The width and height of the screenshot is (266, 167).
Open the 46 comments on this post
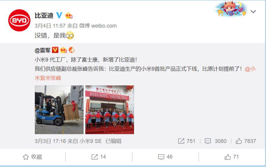click(165, 157)
